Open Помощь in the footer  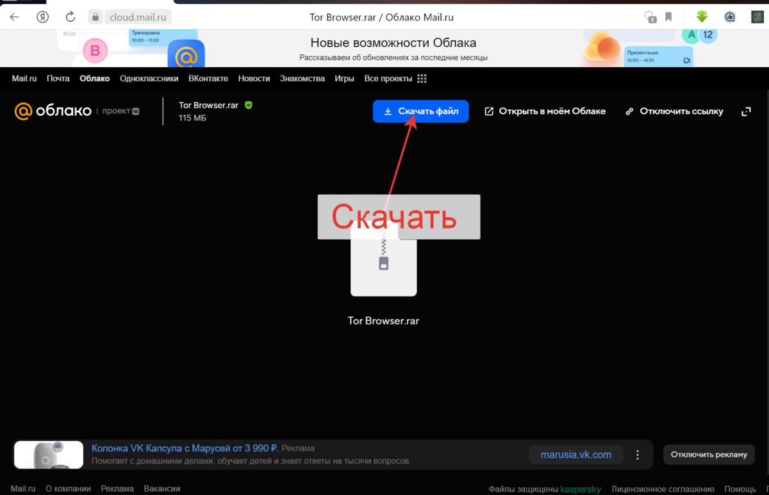[x=740, y=489]
